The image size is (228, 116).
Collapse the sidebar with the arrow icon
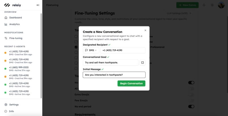coord(38,5)
